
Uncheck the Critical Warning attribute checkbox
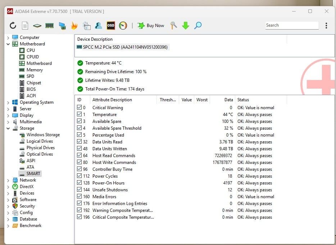79,107
